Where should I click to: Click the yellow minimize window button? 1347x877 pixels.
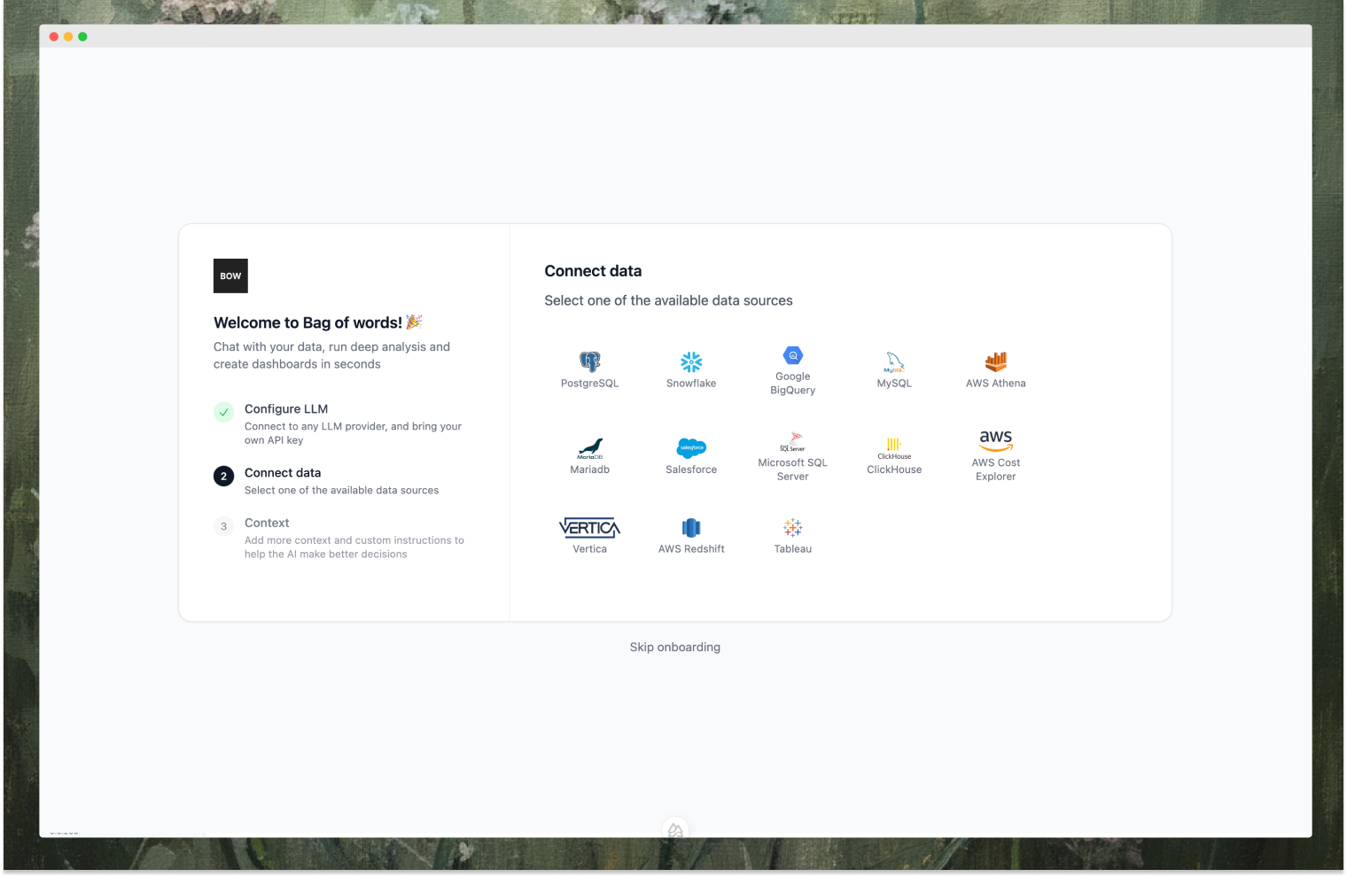click(x=68, y=36)
